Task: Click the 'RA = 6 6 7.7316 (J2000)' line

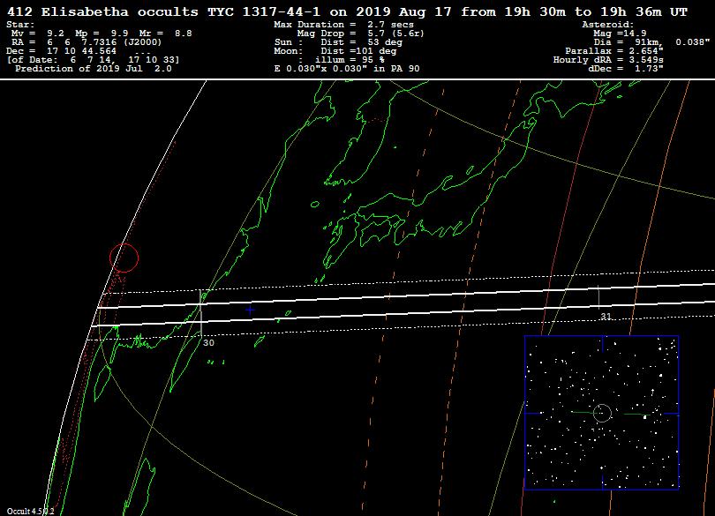Action: pyautogui.click(x=87, y=42)
